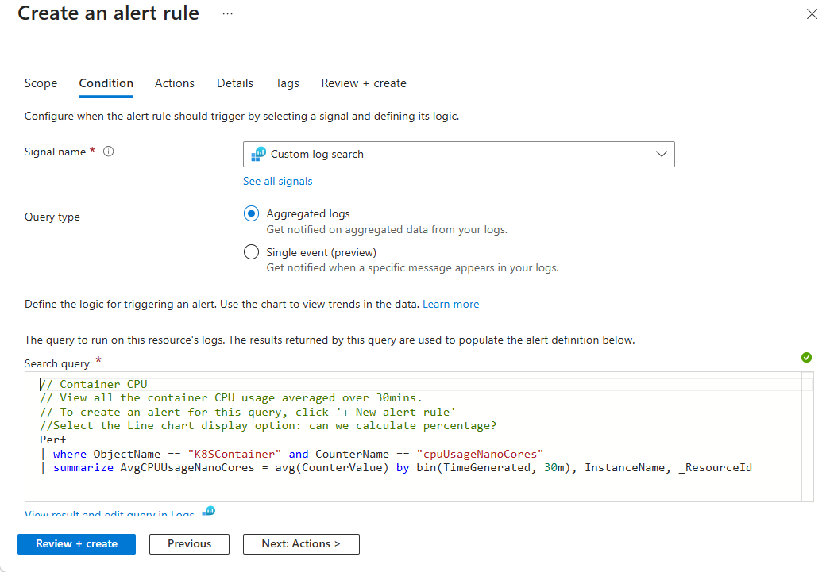Click the 'Get notified when a specific message' description
826x572 pixels.
(x=412, y=268)
